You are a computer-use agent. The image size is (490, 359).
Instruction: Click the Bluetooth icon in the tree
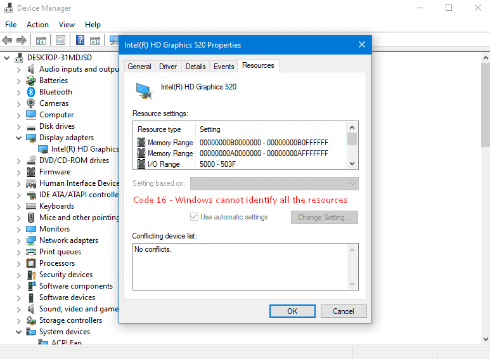click(30, 92)
